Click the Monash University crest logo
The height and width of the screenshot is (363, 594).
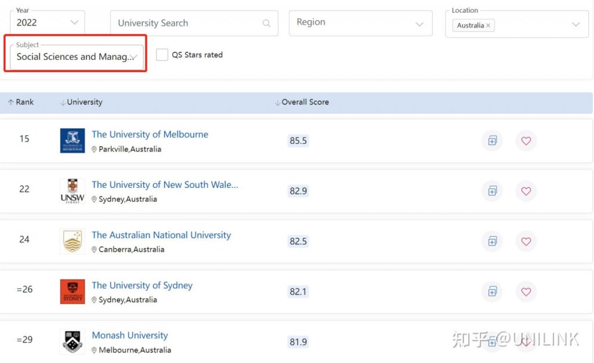[73, 342]
